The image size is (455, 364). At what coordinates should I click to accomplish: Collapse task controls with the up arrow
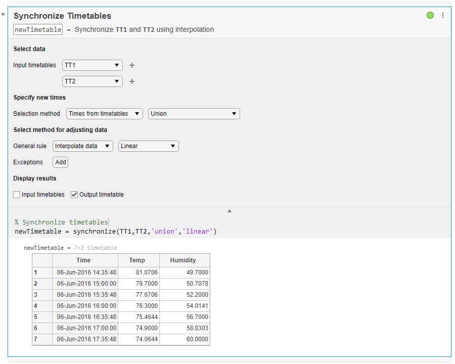229,210
